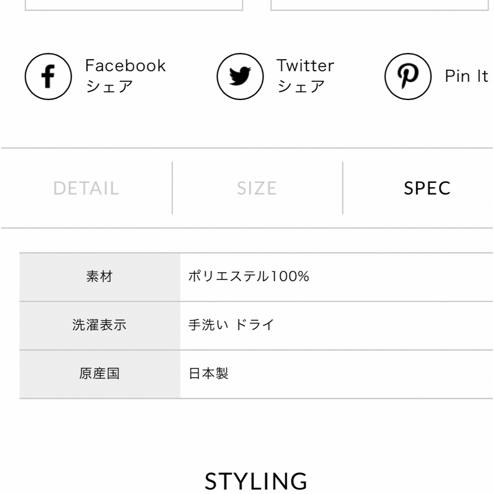
Task: Switch to the DETAIL tab
Action: coord(86,188)
